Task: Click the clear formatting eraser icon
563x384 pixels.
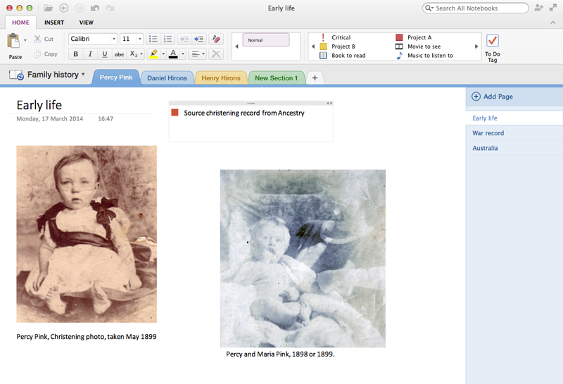Action: [216, 39]
